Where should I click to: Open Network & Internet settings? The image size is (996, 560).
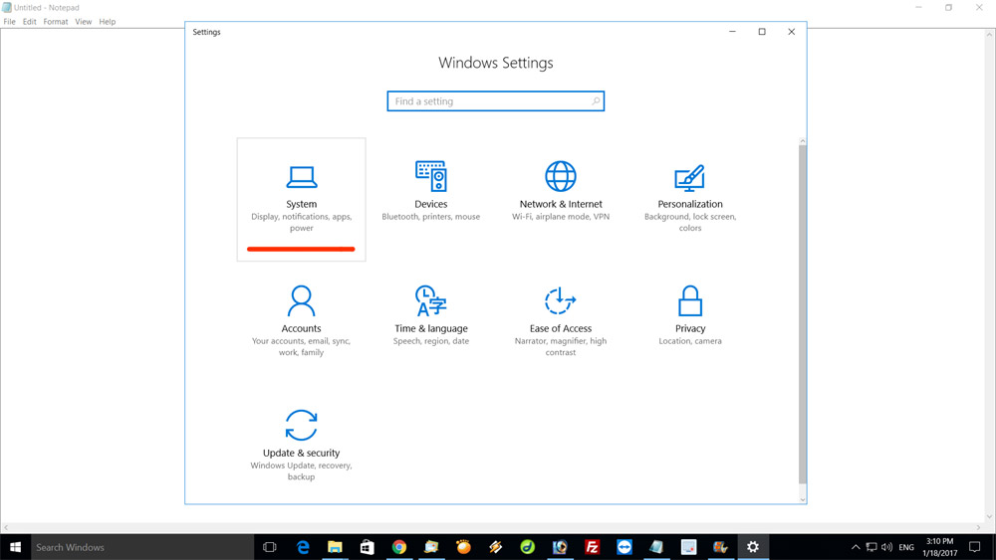click(560, 192)
